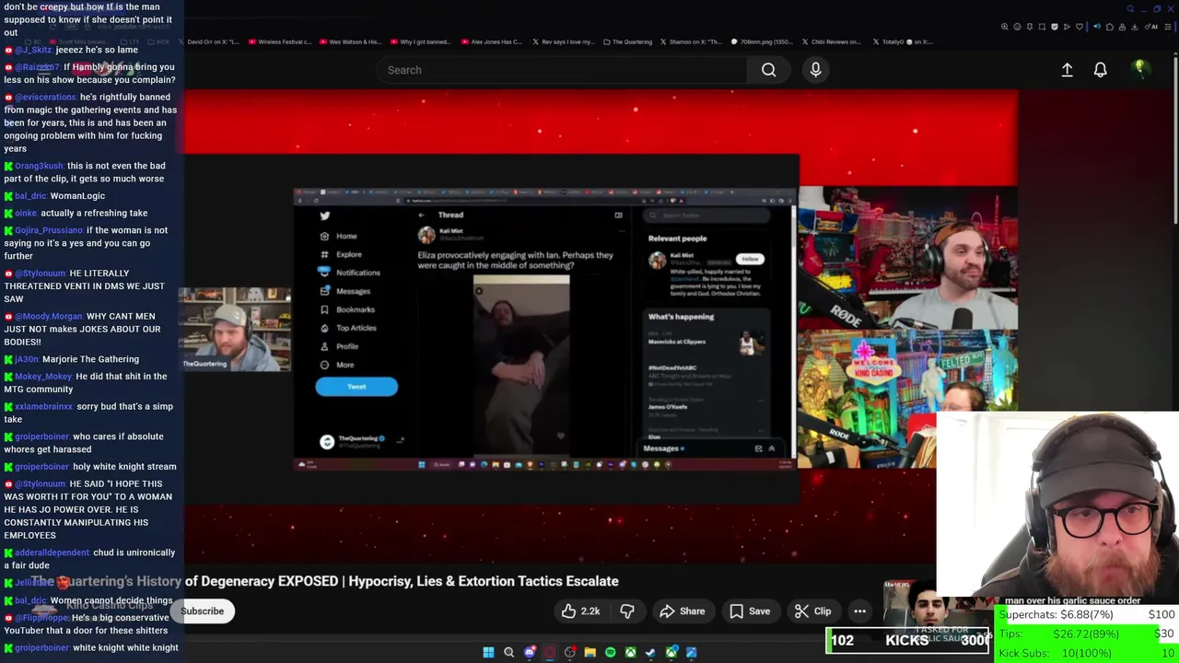The width and height of the screenshot is (1179, 663).
Task: Open the 'TotallyG on X' bookmark
Action: tap(902, 41)
